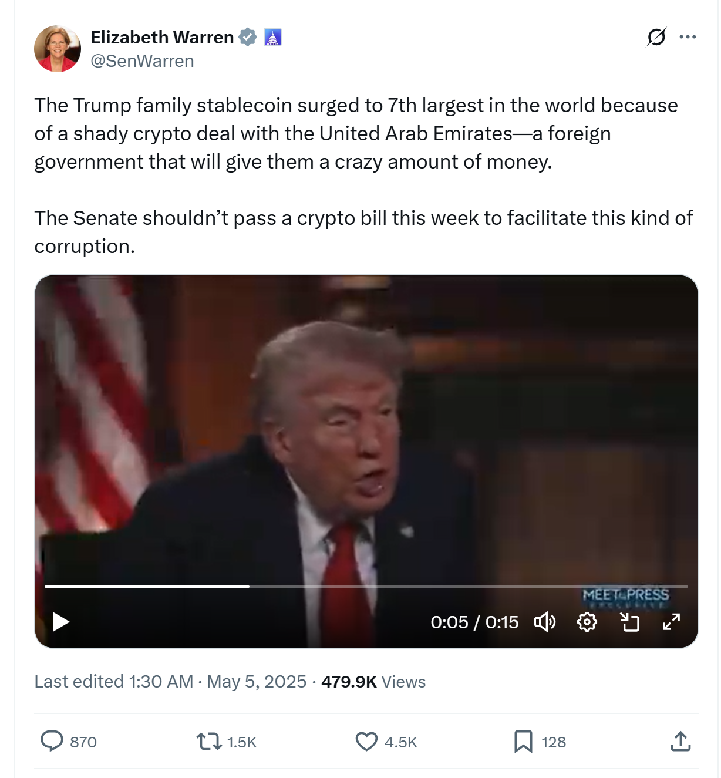Click the Grok explain icon
This screenshot has width=721, height=778.
pos(656,38)
